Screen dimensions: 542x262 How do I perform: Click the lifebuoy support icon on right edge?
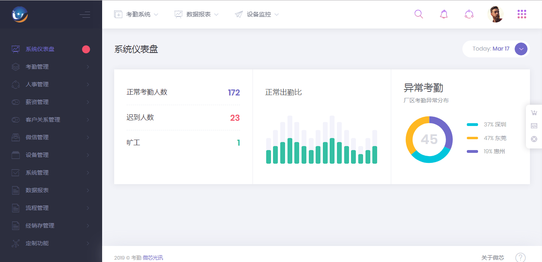(534, 139)
